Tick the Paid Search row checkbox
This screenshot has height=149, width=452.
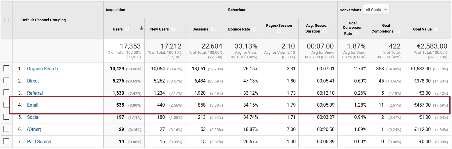click(x=6, y=141)
